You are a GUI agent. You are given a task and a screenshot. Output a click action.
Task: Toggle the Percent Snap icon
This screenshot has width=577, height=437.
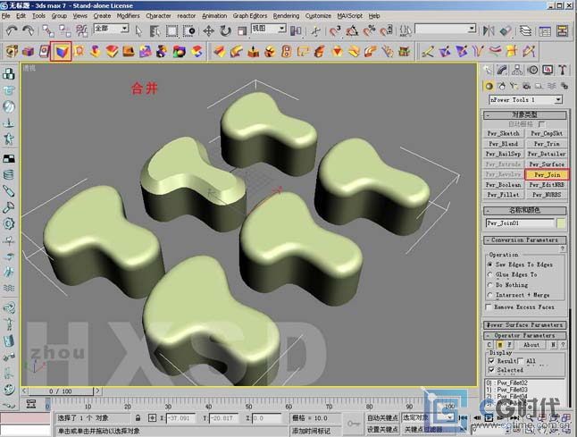(x=369, y=31)
